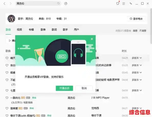The image size is (152, 117).
Task: Favorite the song 稻香 with heart
Action: click(x=7, y=73)
